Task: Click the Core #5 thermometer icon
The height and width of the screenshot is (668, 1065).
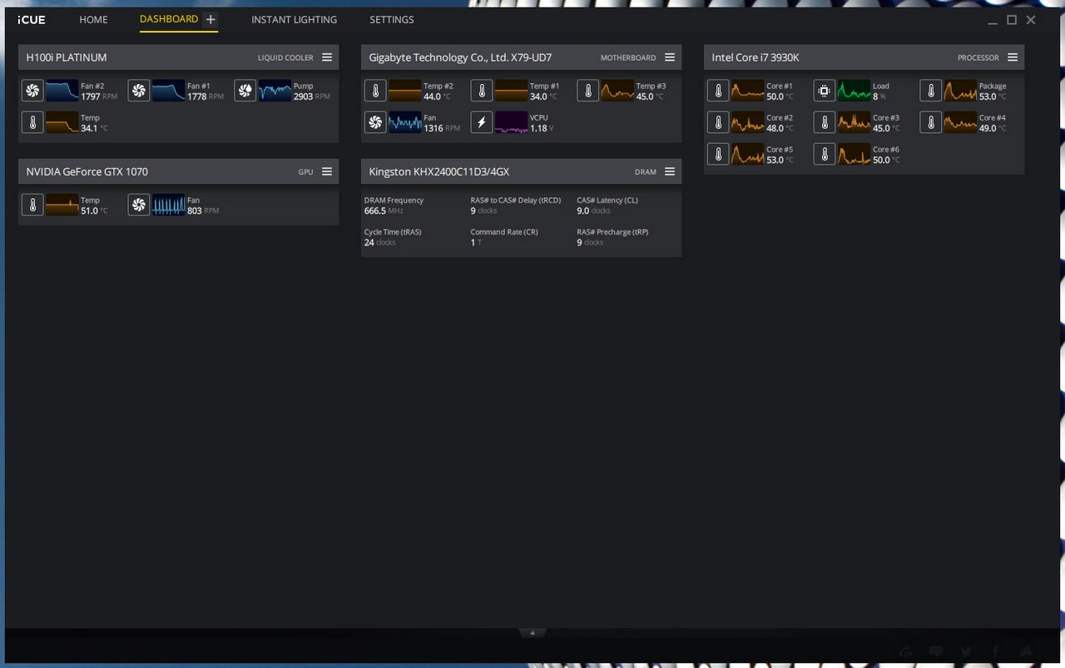Action: tap(718, 154)
